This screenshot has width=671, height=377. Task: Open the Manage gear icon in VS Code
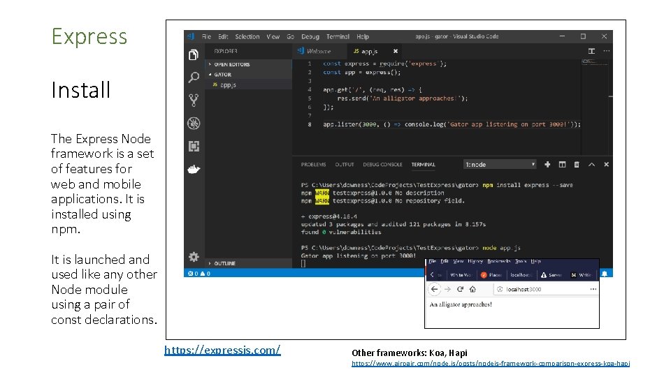point(194,256)
